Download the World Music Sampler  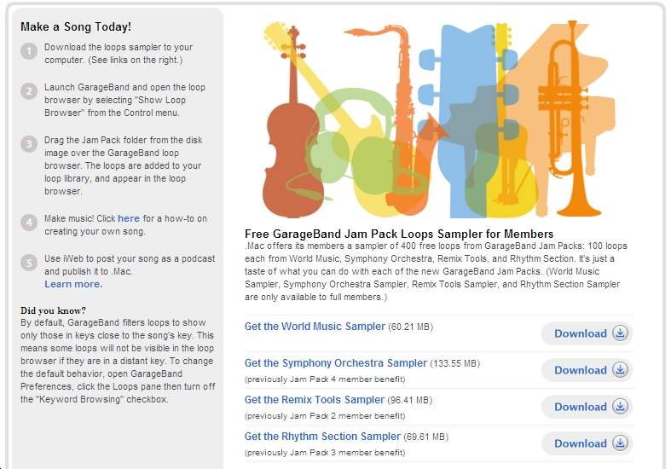tap(587, 333)
